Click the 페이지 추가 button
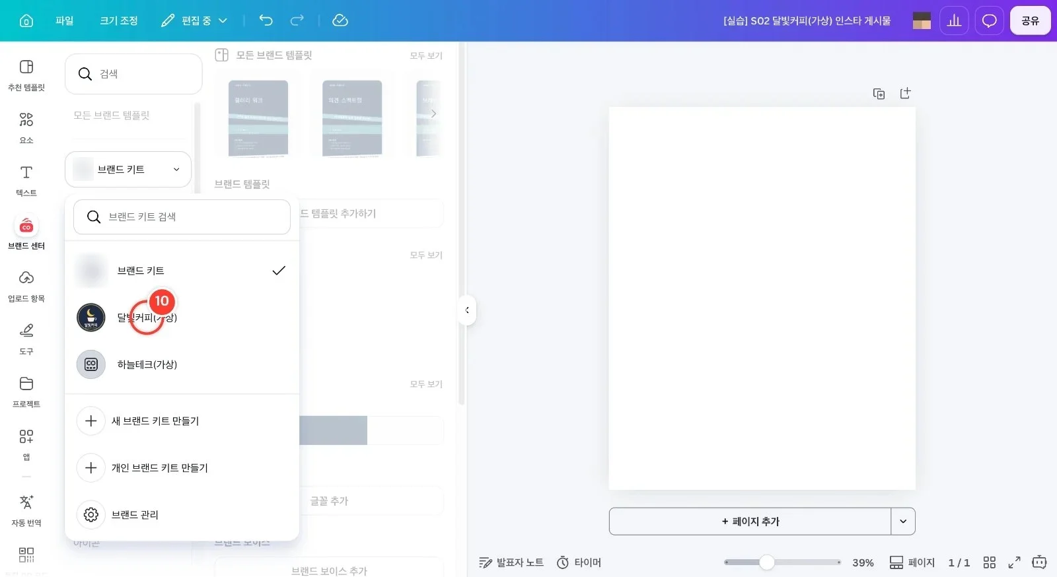1057x577 pixels. 750,522
